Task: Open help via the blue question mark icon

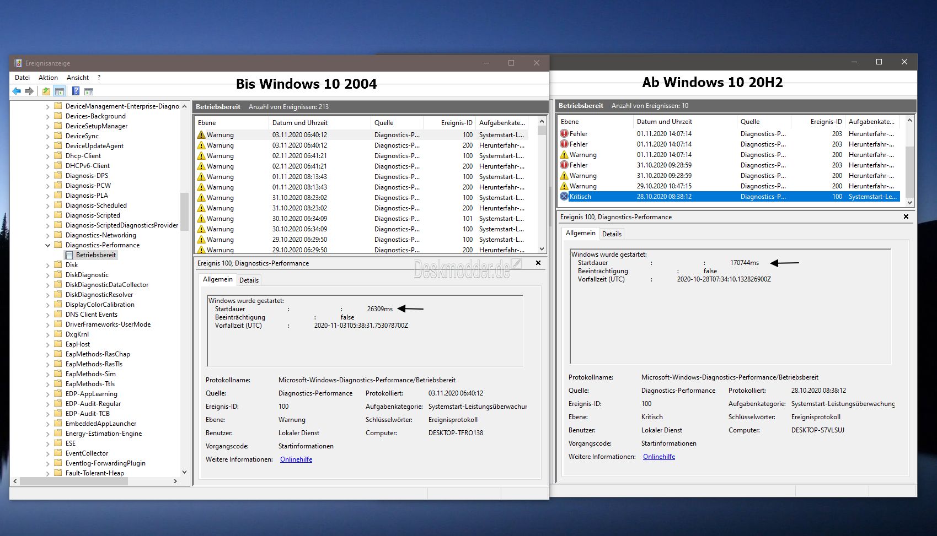Action: [76, 91]
